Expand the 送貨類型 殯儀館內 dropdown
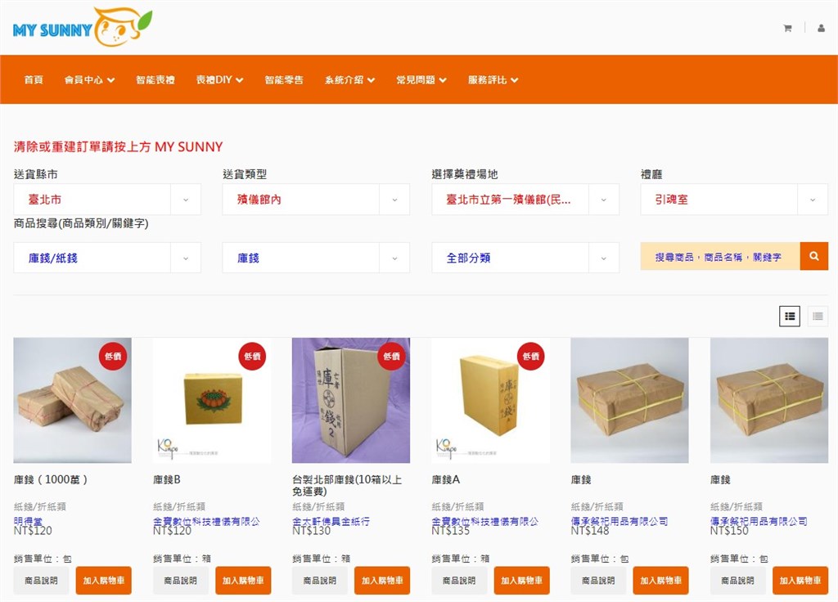The image size is (838, 602). point(316,200)
